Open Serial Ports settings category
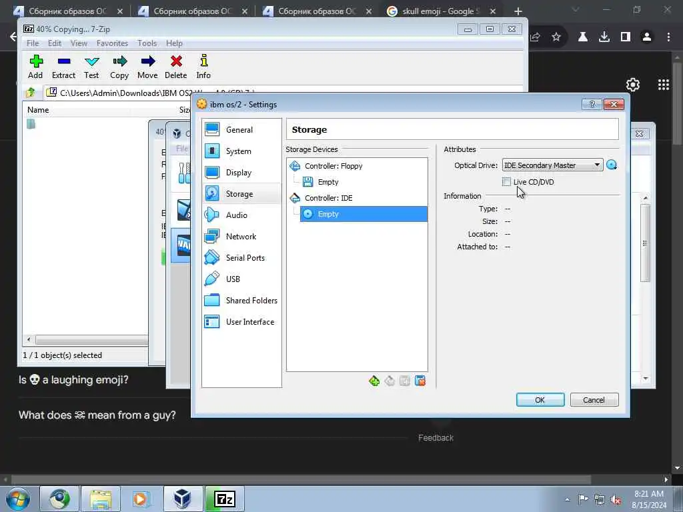This screenshot has height=512, width=683. (x=241, y=258)
